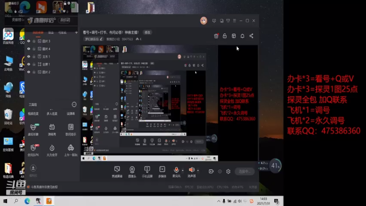Mute the 扬声器 speaker

tap(191, 170)
